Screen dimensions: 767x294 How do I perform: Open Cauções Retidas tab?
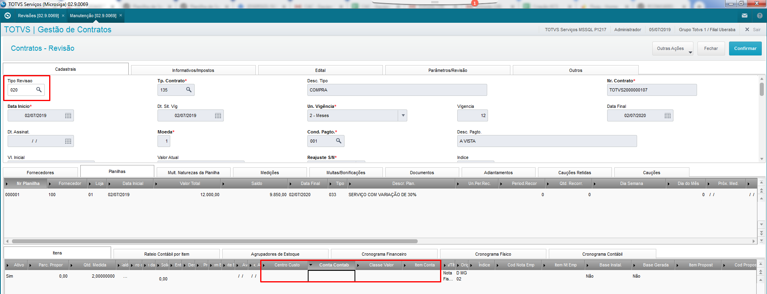(x=574, y=173)
